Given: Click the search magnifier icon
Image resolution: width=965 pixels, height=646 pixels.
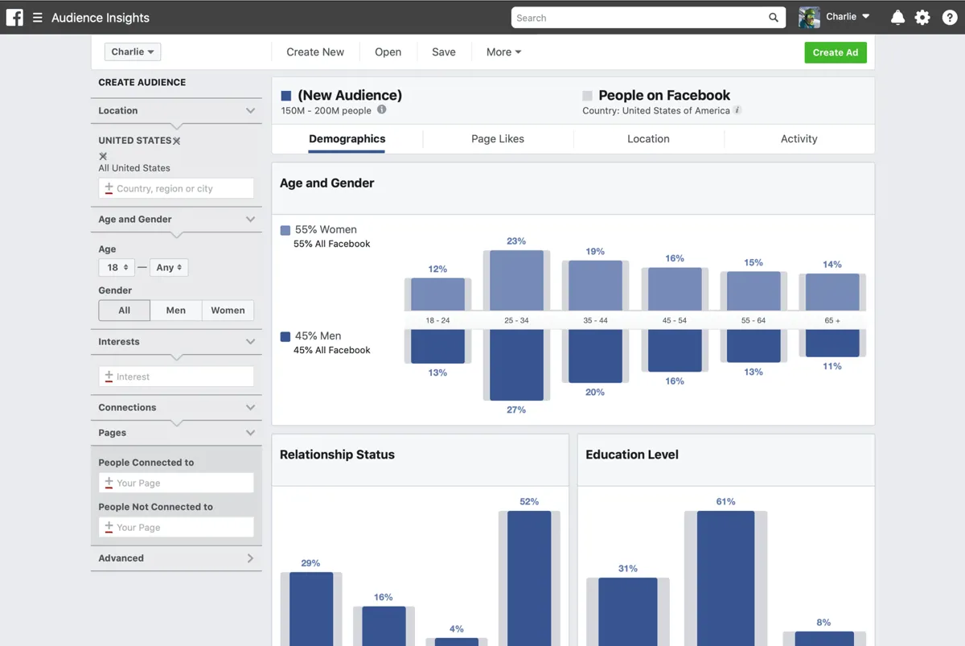Looking at the screenshot, I should (x=774, y=18).
